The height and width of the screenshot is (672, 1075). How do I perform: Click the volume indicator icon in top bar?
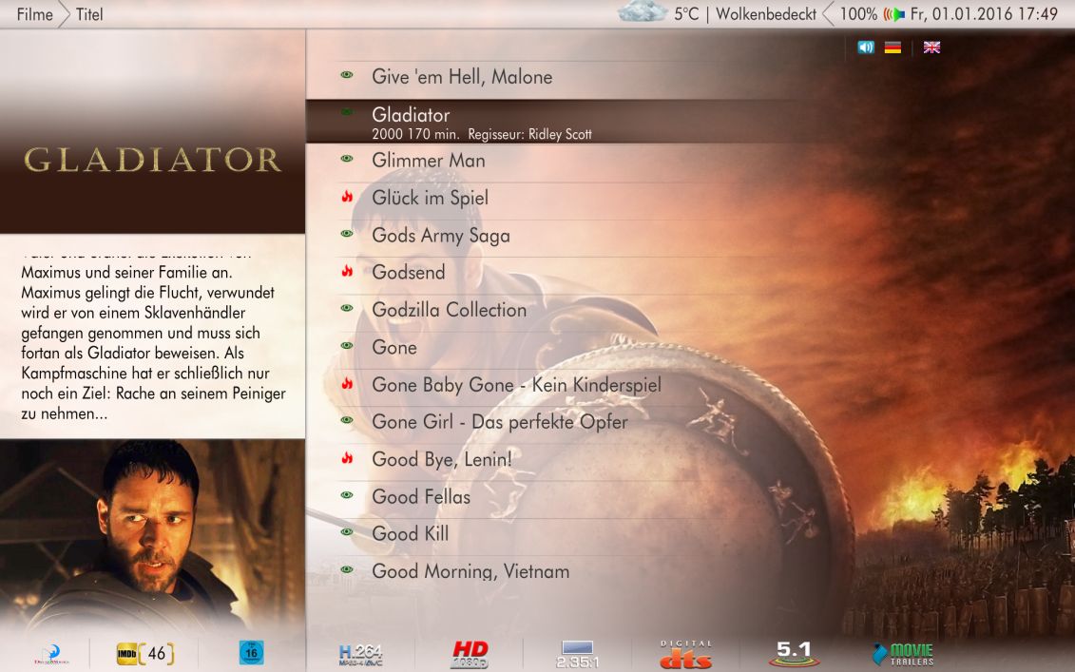893,13
